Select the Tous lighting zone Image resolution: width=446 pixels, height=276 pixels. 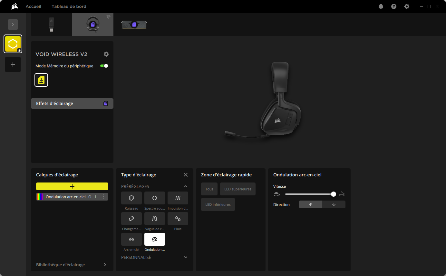click(209, 189)
